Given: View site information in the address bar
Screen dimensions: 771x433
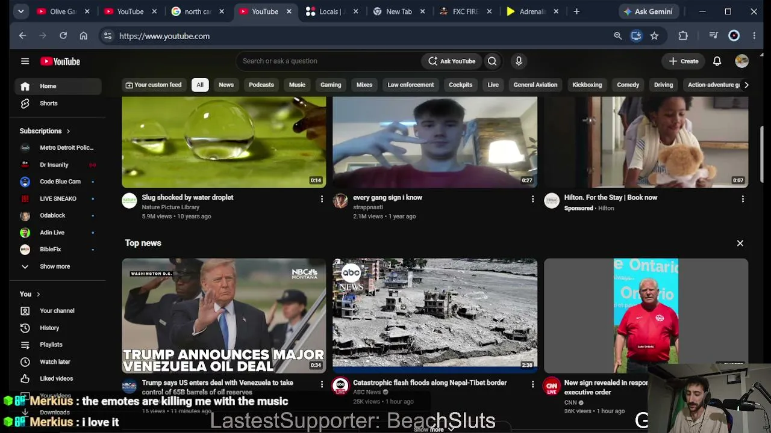Looking at the screenshot, I should tap(108, 36).
